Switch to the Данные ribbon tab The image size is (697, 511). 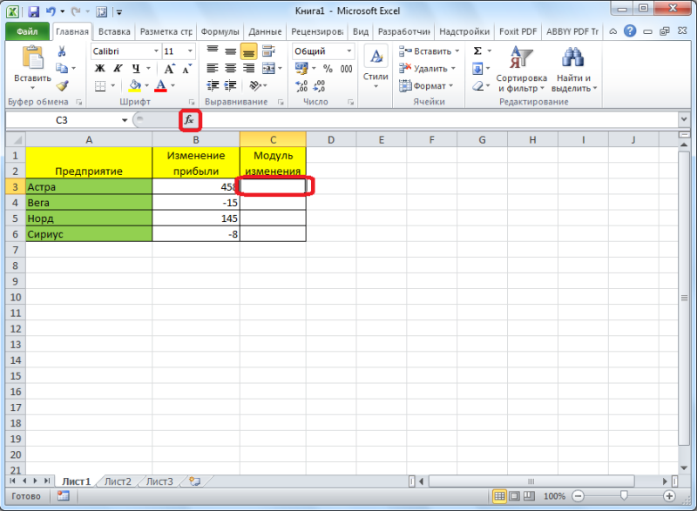point(265,31)
